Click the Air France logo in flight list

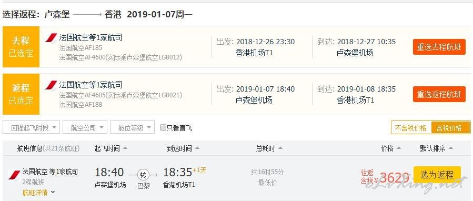[x=14, y=175]
